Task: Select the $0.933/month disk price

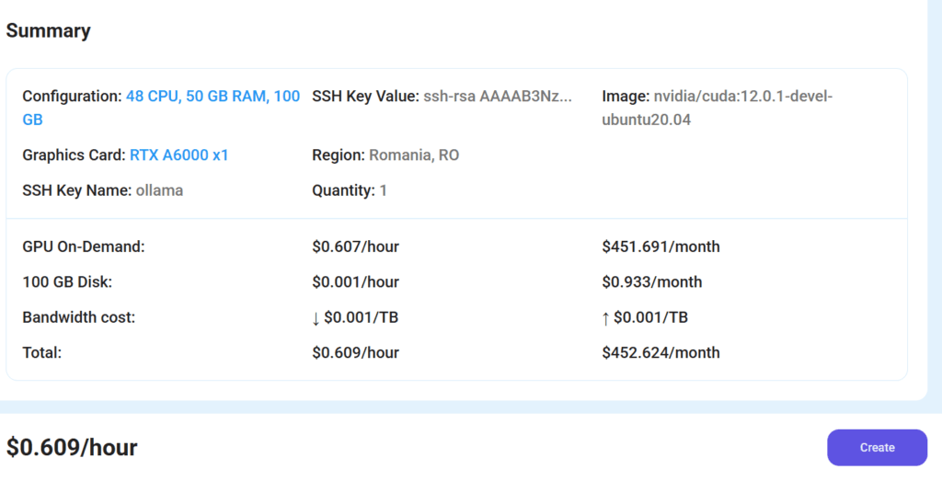Action: [651, 282]
